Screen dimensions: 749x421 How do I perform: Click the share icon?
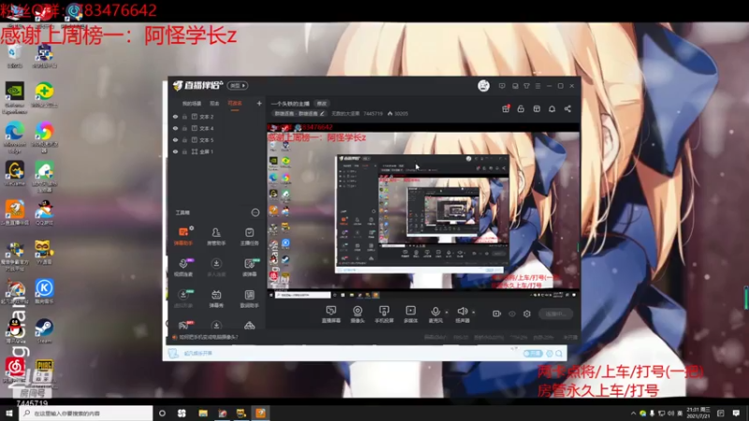[567, 109]
